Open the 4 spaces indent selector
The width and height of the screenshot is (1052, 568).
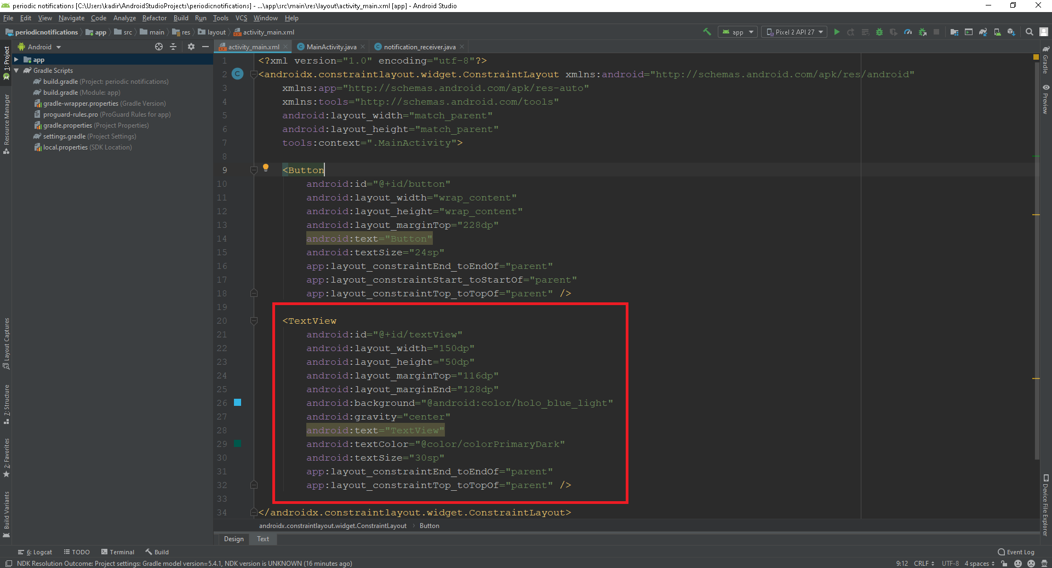click(x=979, y=563)
